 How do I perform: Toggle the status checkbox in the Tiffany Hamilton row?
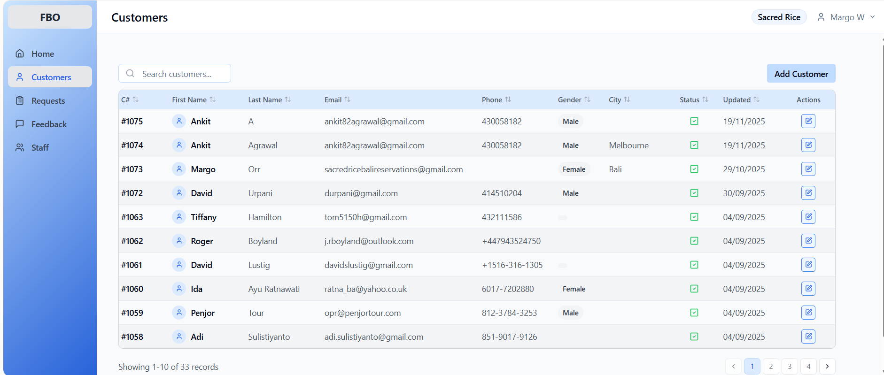coord(694,217)
